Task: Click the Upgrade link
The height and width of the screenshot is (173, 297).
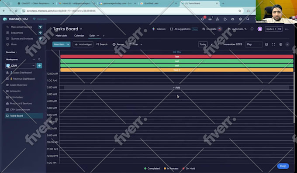Action: click(40, 19)
